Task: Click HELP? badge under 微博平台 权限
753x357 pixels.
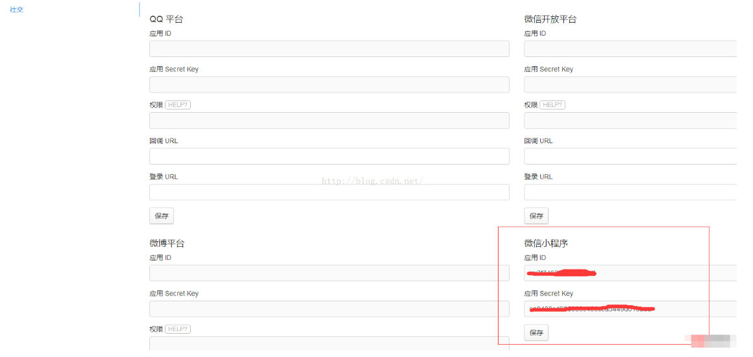Action: pyautogui.click(x=178, y=329)
